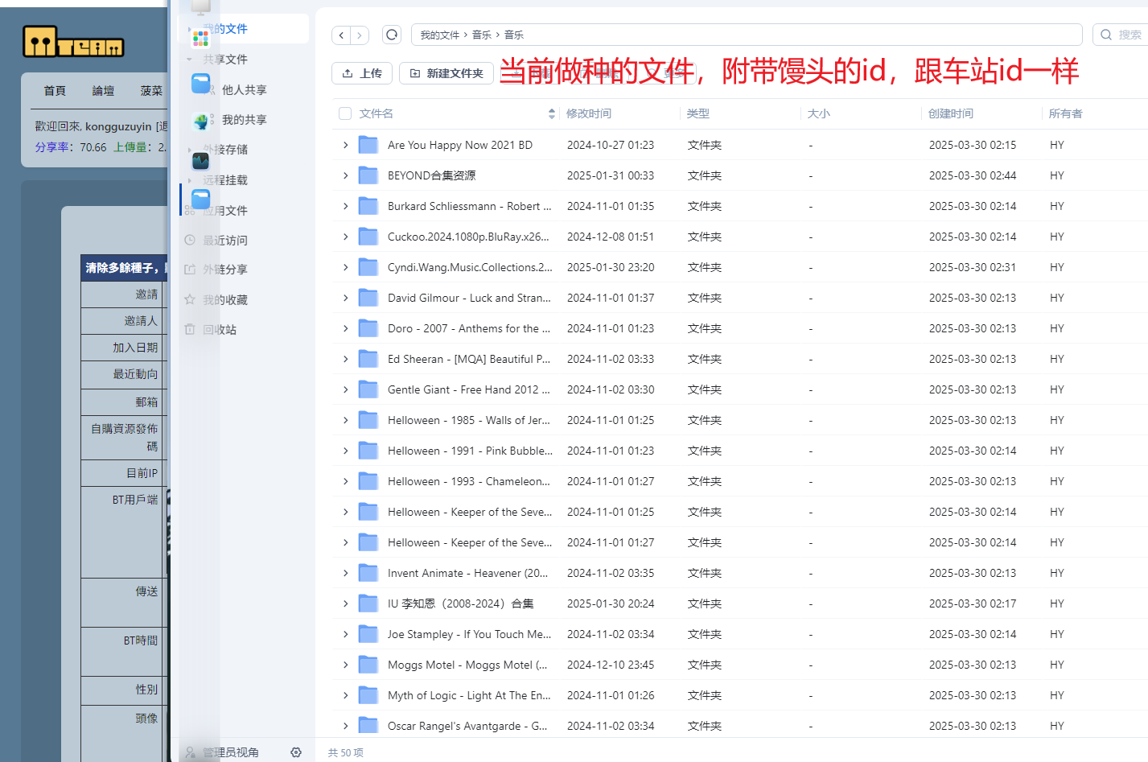The image size is (1148, 762).
Task: Click folder icon of Gentle Giant - Free Hand
Action: tap(368, 389)
